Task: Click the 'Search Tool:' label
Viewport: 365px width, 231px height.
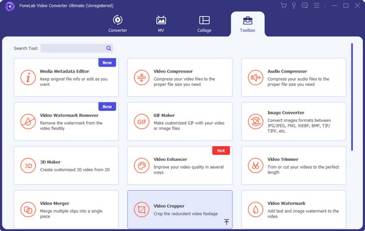Action: pyautogui.click(x=26, y=48)
